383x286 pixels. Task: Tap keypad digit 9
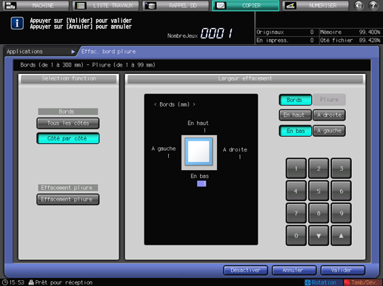(x=341, y=214)
